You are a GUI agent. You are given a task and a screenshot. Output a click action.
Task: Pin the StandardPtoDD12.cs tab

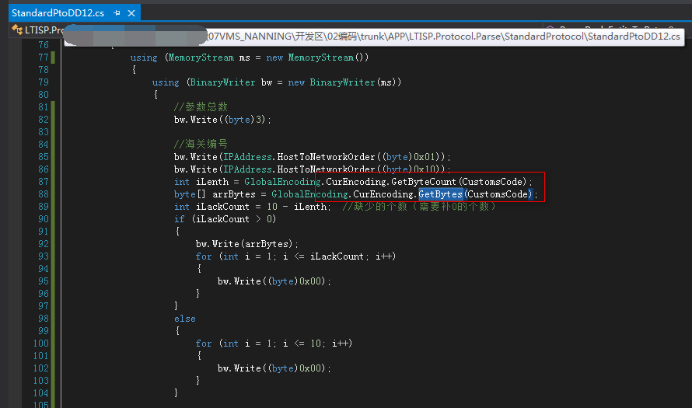pyautogui.click(x=117, y=13)
